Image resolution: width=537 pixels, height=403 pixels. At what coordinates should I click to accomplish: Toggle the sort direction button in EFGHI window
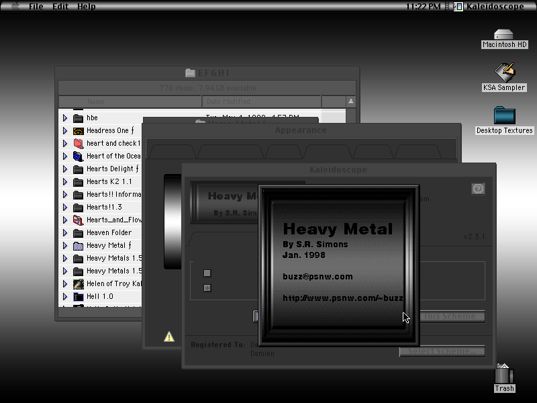pos(351,101)
